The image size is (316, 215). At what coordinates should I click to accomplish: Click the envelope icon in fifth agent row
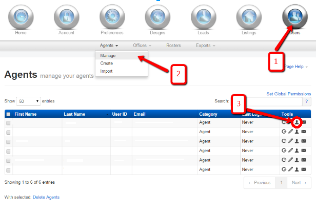tap(304, 160)
